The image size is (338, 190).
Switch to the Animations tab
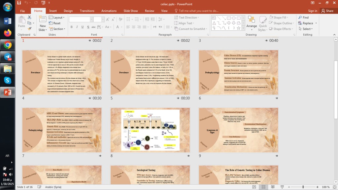(109, 11)
